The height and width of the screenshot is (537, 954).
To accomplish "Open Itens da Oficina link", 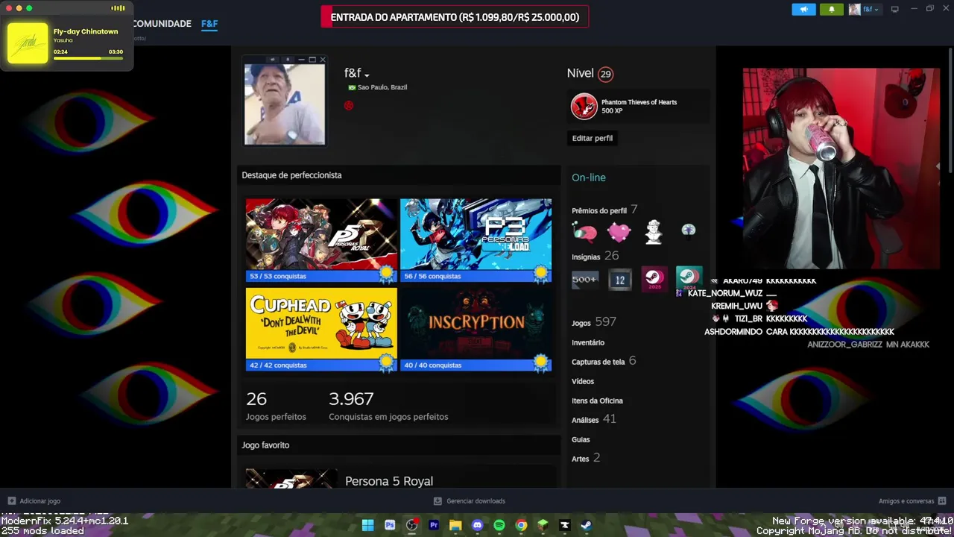I will click(597, 401).
